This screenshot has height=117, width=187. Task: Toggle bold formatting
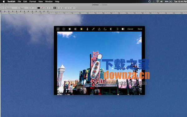(x=46, y=8)
